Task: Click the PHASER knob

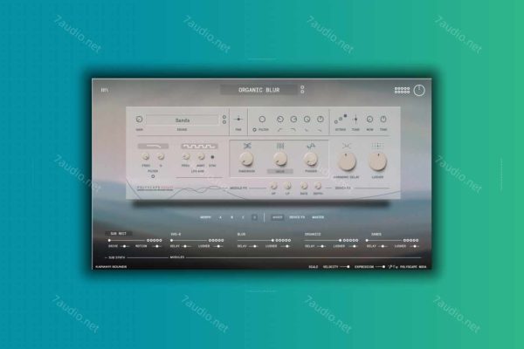Action: pyautogui.click(x=311, y=159)
